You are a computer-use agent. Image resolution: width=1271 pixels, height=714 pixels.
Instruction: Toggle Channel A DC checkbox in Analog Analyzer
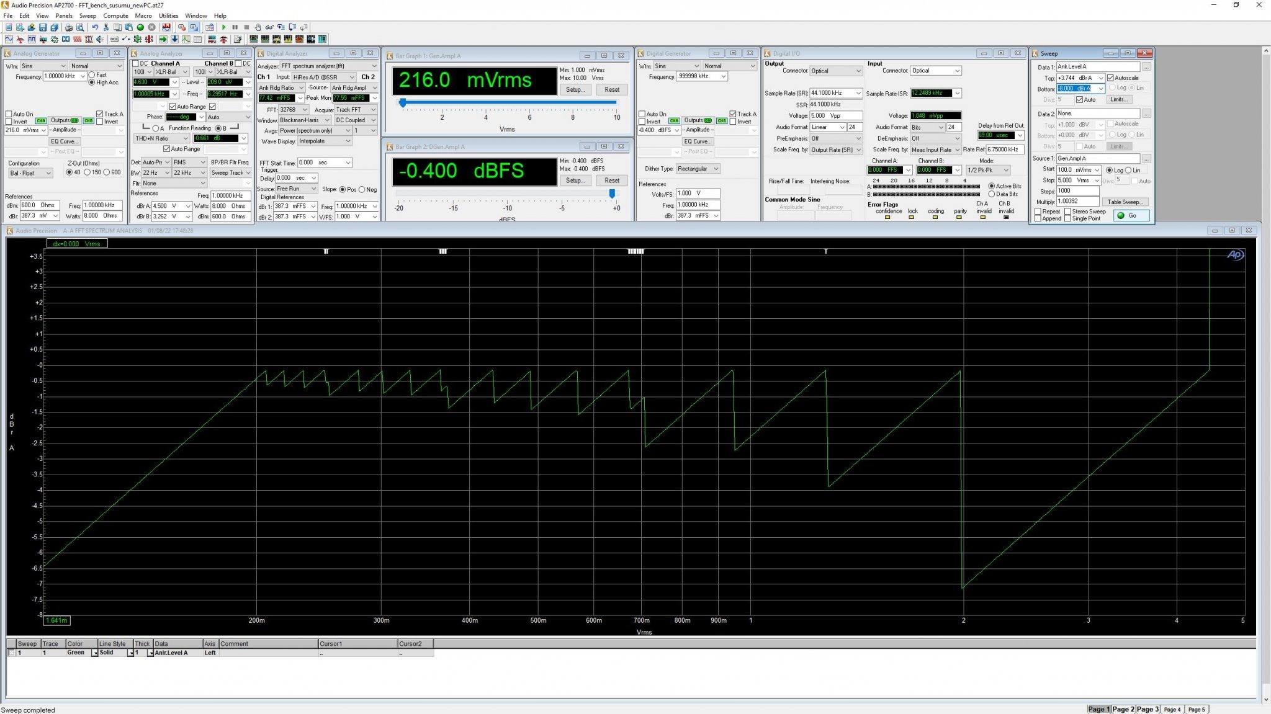coord(136,63)
